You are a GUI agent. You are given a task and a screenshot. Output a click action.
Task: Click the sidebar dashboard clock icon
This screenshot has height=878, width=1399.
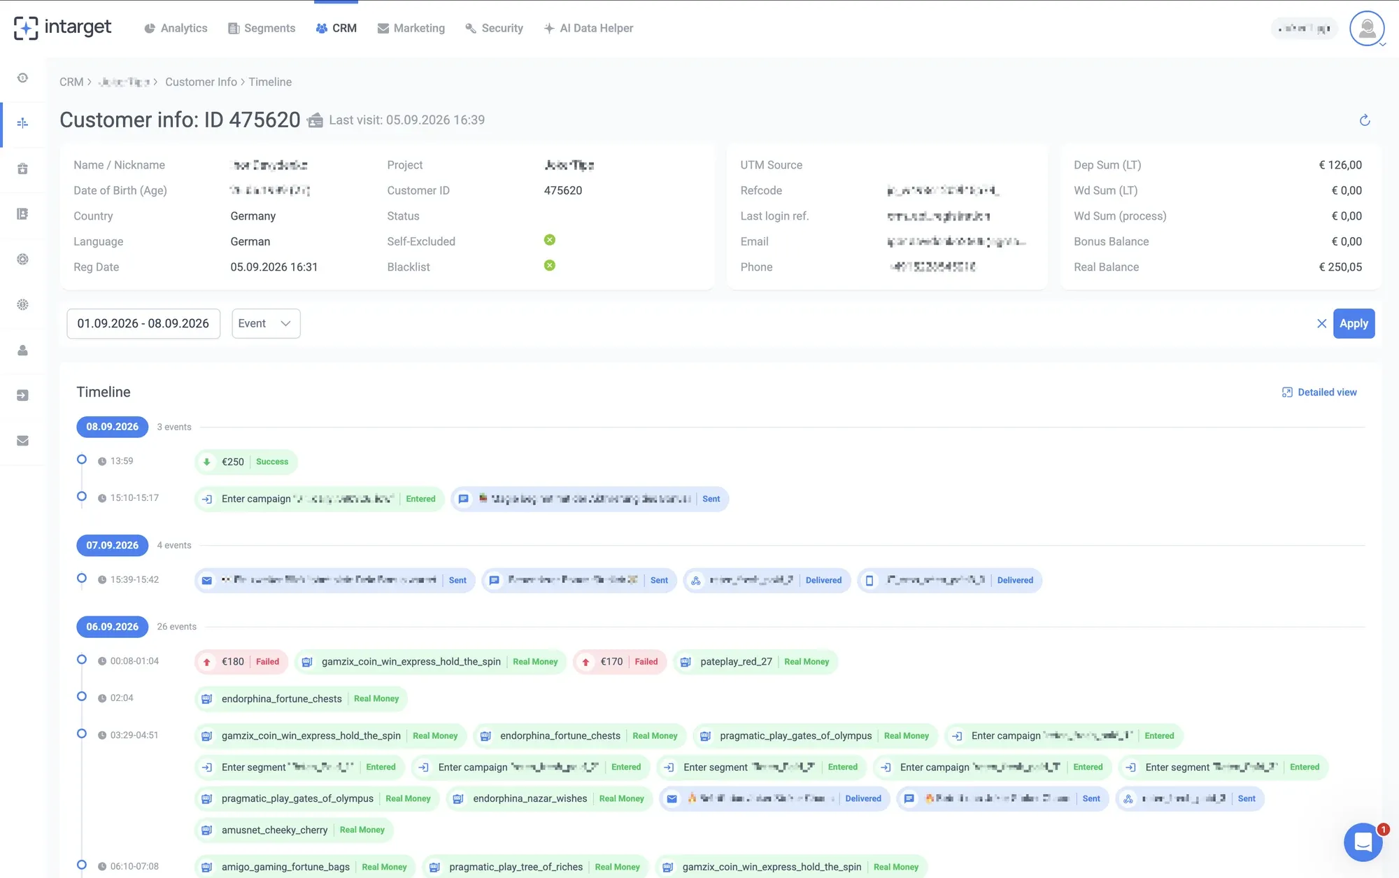[22, 78]
